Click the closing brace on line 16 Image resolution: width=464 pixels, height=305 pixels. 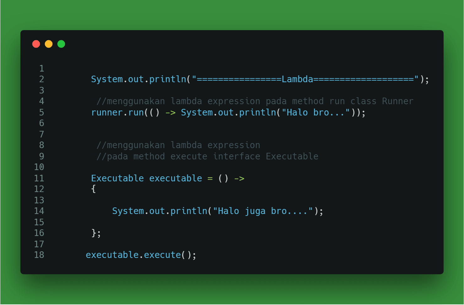(x=94, y=233)
